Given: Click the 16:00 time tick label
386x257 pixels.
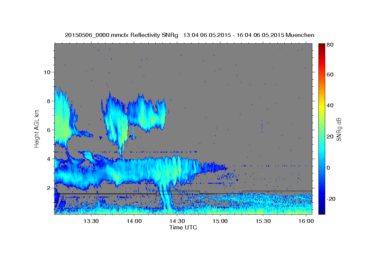Looking at the screenshot, I should click(306, 221).
